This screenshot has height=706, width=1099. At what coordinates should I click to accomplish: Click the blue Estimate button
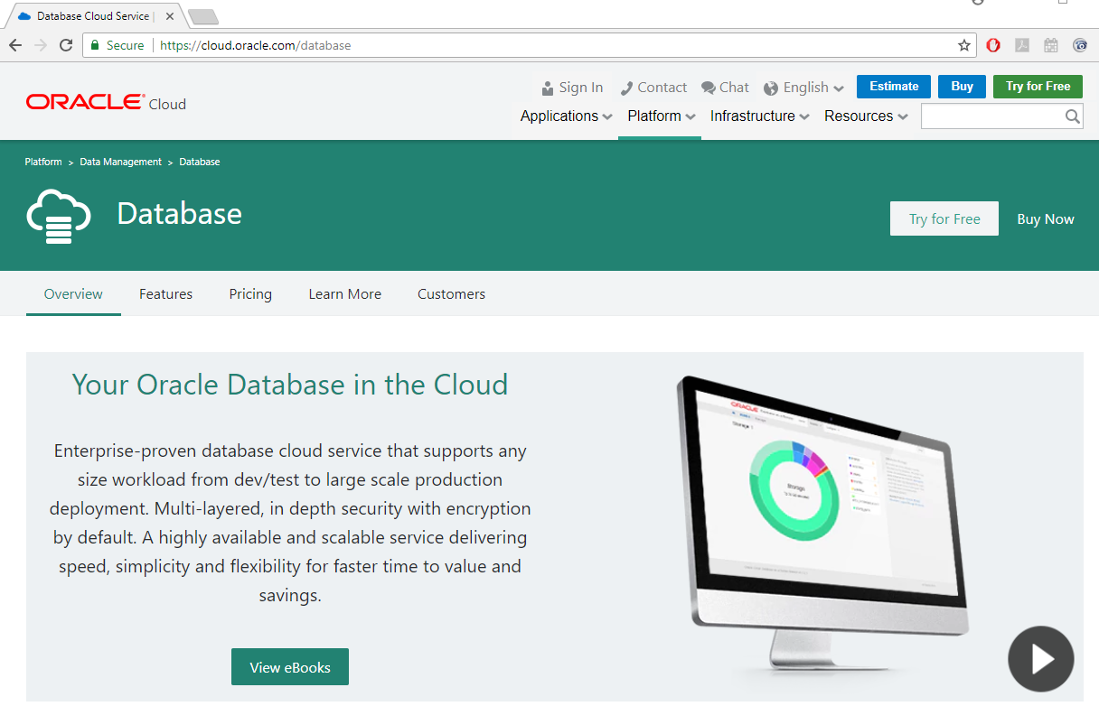pos(894,87)
